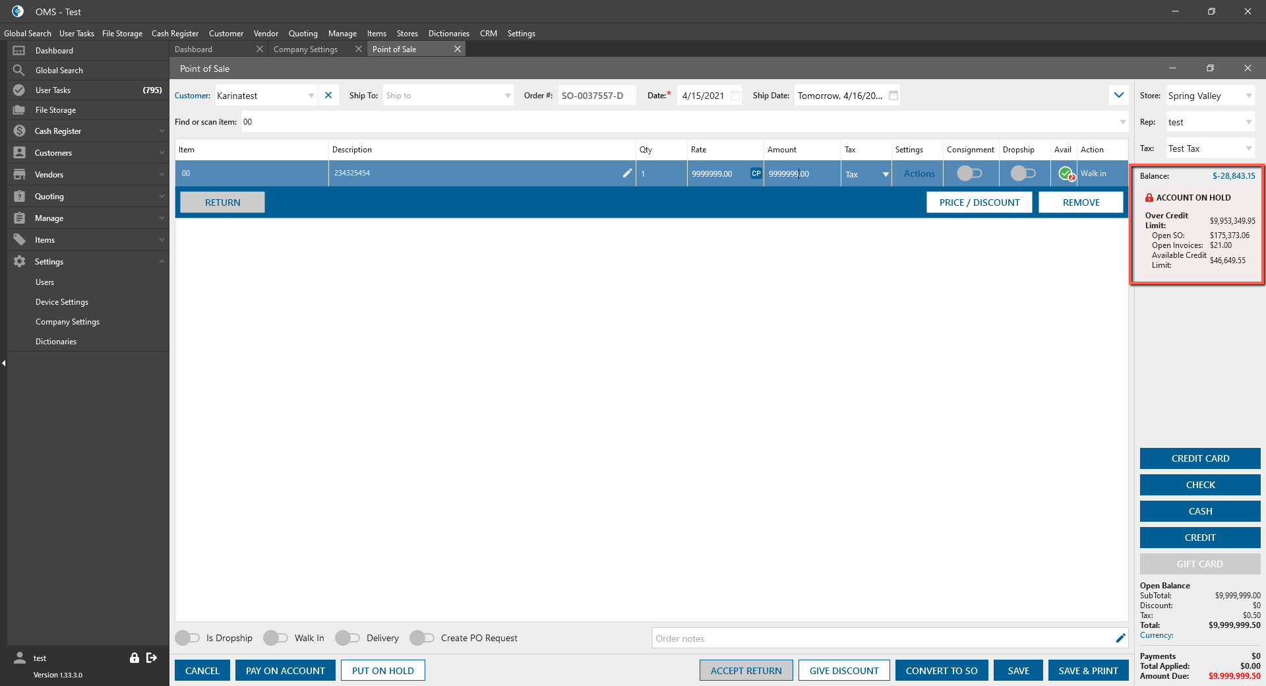Viewport: 1266px width, 686px height.
Task: Open the Date calendar picker
Action: [x=735, y=96]
